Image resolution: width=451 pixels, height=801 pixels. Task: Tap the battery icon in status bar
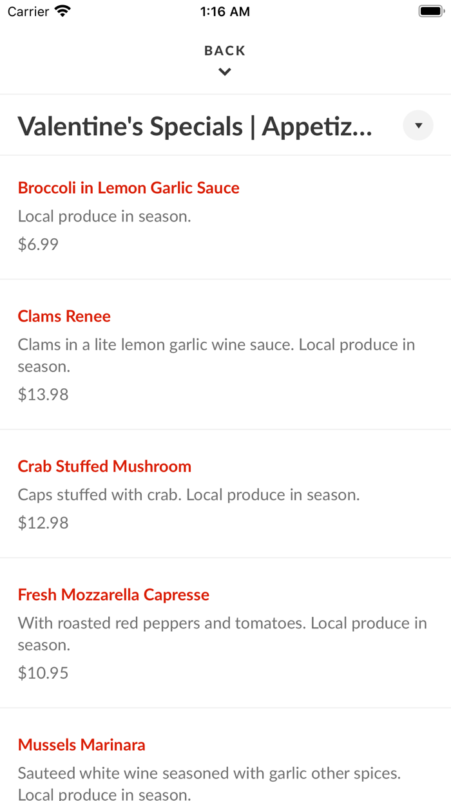pyautogui.click(x=431, y=12)
